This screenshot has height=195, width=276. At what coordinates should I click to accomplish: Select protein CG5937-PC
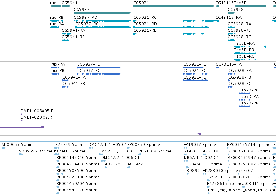click(89, 71)
